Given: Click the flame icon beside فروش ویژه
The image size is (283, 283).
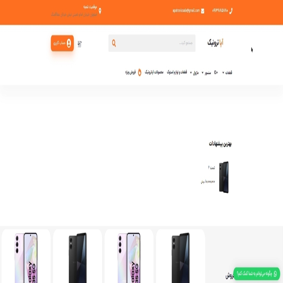Looking at the screenshot, I should [x=140, y=72].
